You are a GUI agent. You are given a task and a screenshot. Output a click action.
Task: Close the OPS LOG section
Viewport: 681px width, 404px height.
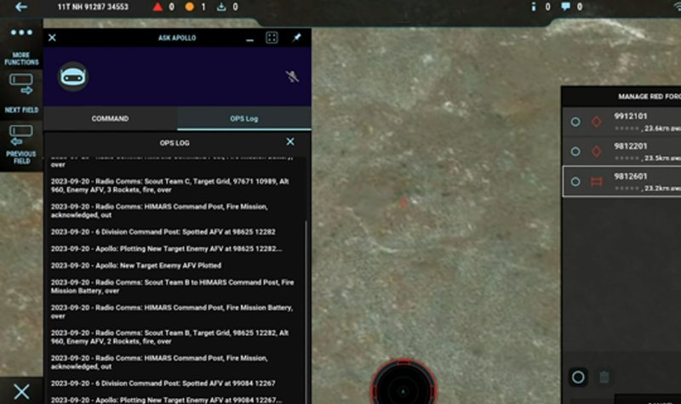tap(290, 141)
